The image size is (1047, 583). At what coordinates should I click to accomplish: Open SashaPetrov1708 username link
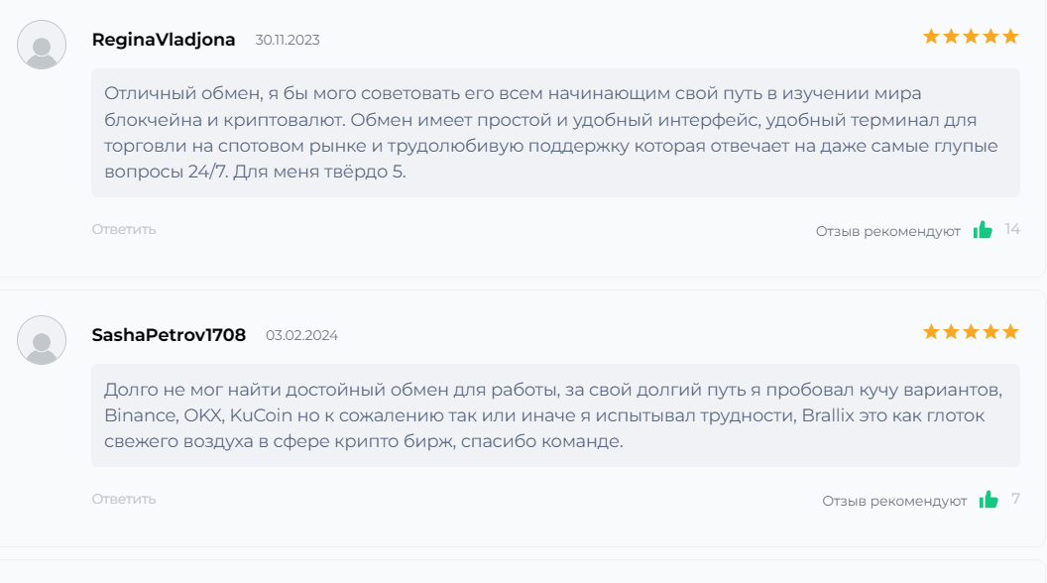(x=169, y=335)
